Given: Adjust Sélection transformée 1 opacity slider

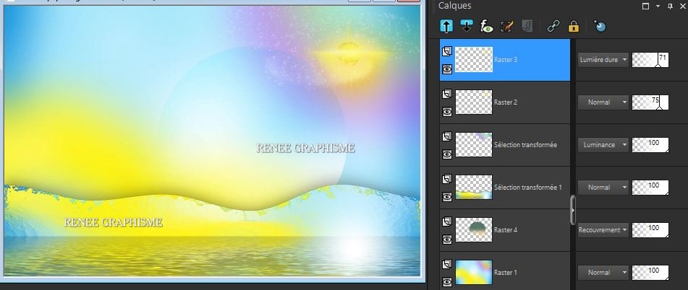Looking at the screenshot, I should 650,188.
